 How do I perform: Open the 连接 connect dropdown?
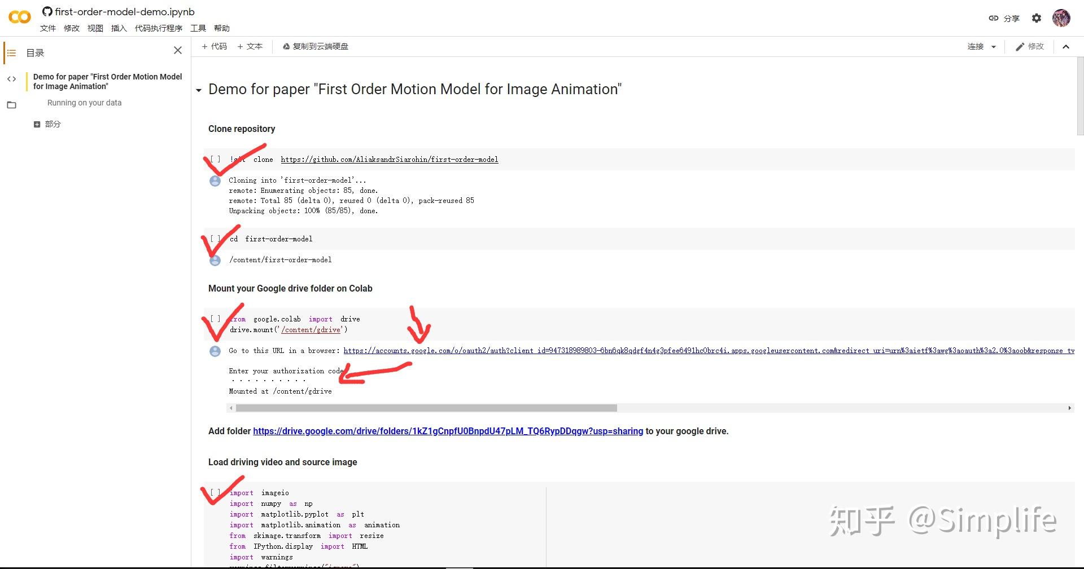[x=982, y=46]
